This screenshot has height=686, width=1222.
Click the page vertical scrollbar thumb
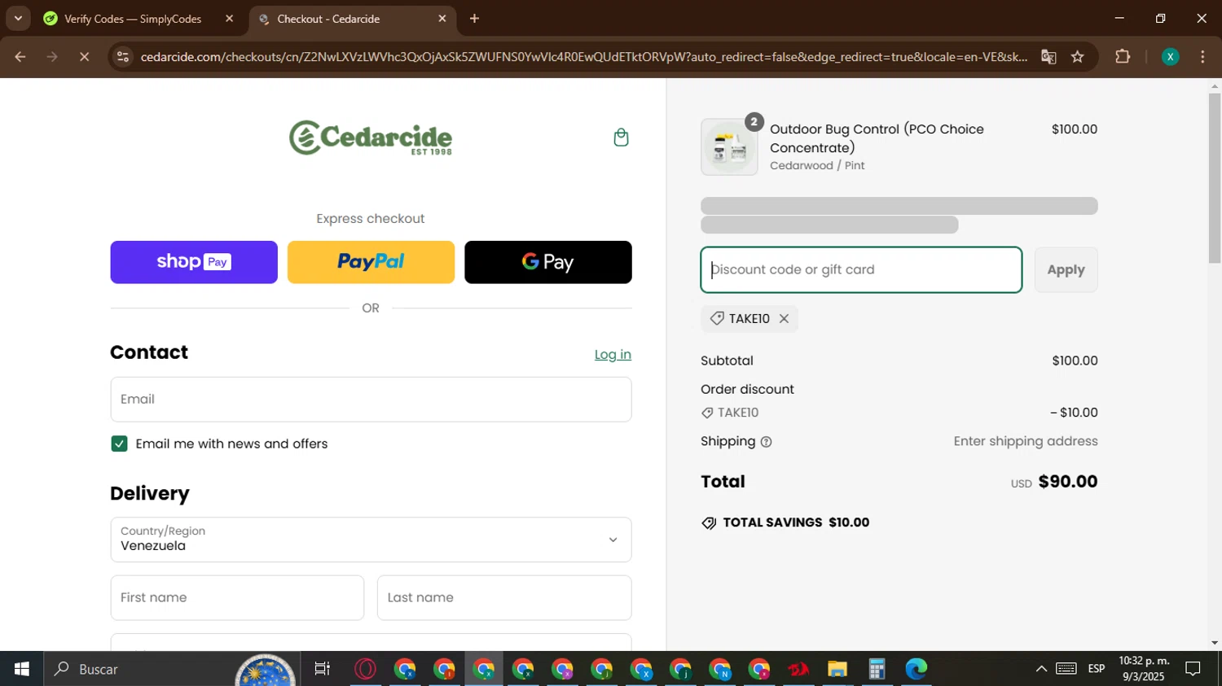[x=1215, y=177]
